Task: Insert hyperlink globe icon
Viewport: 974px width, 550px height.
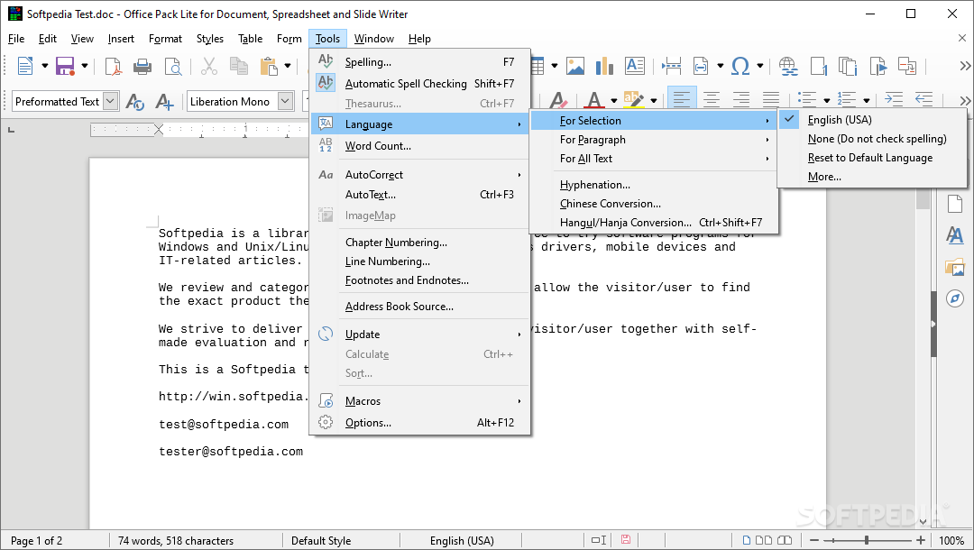Action: [x=788, y=66]
